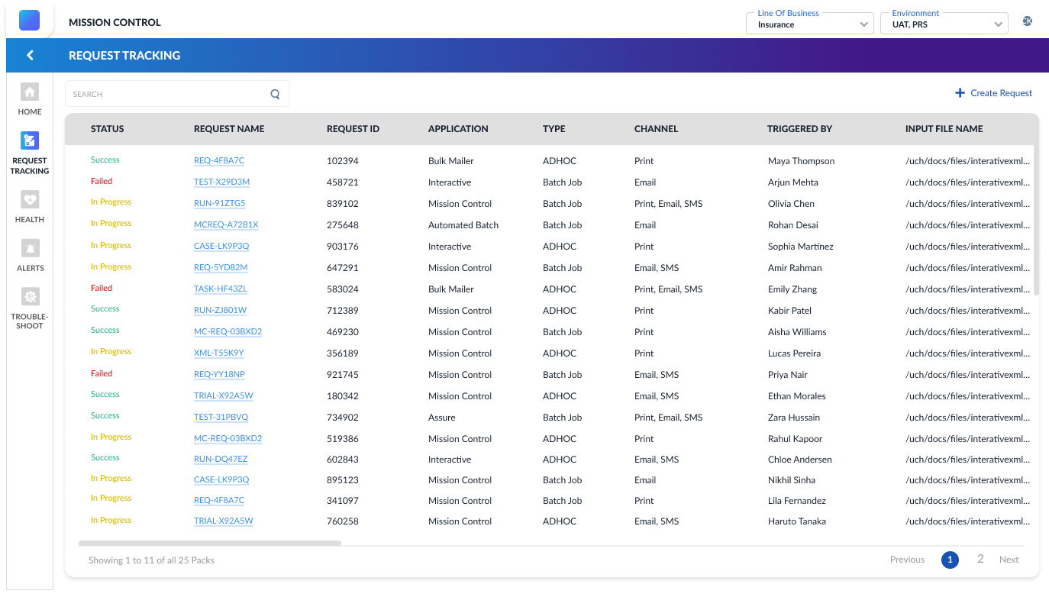
Task: Open Request Tracking sidebar icon
Action: pyautogui.click(x=30, y=140)
